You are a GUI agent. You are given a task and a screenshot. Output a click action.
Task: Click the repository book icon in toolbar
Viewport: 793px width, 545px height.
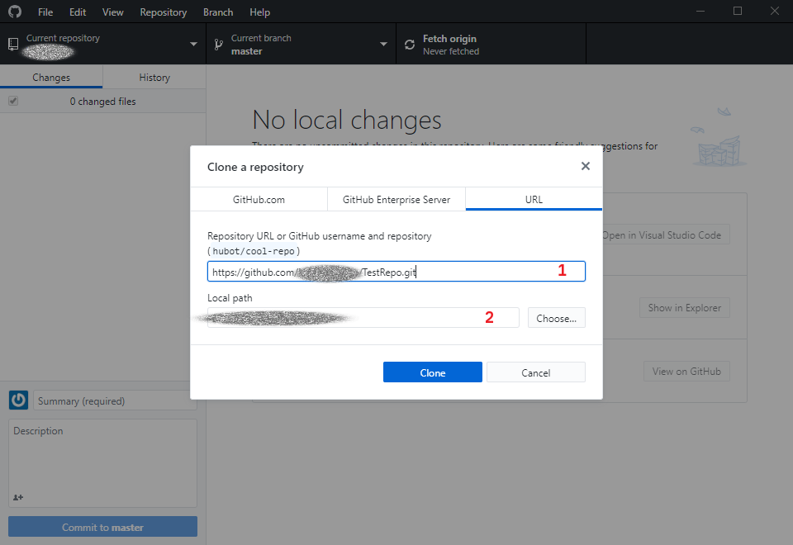pos(14,45)
